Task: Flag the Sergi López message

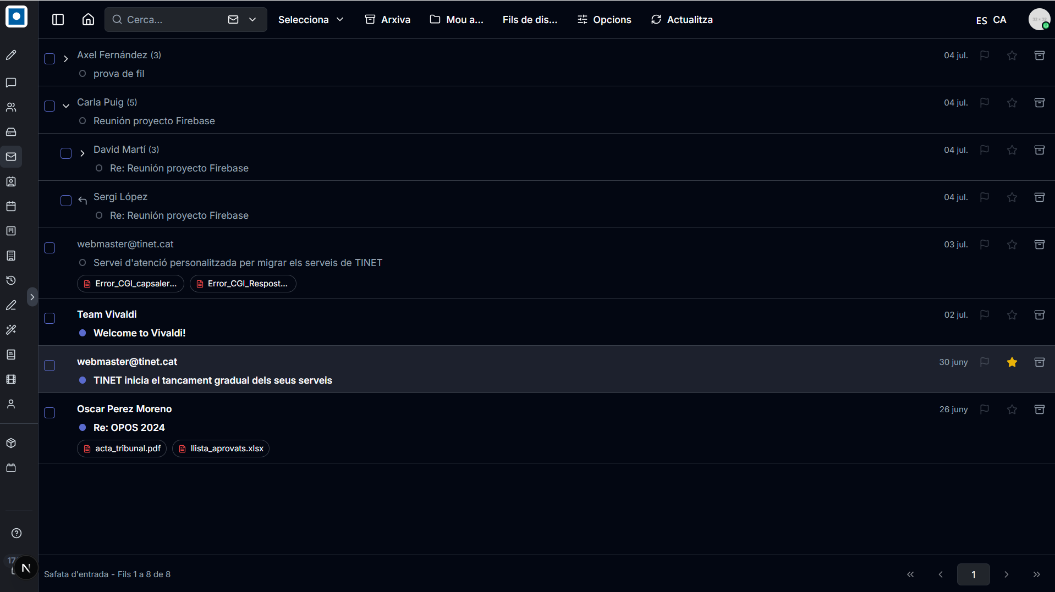Action: click(x=985, y=197)
